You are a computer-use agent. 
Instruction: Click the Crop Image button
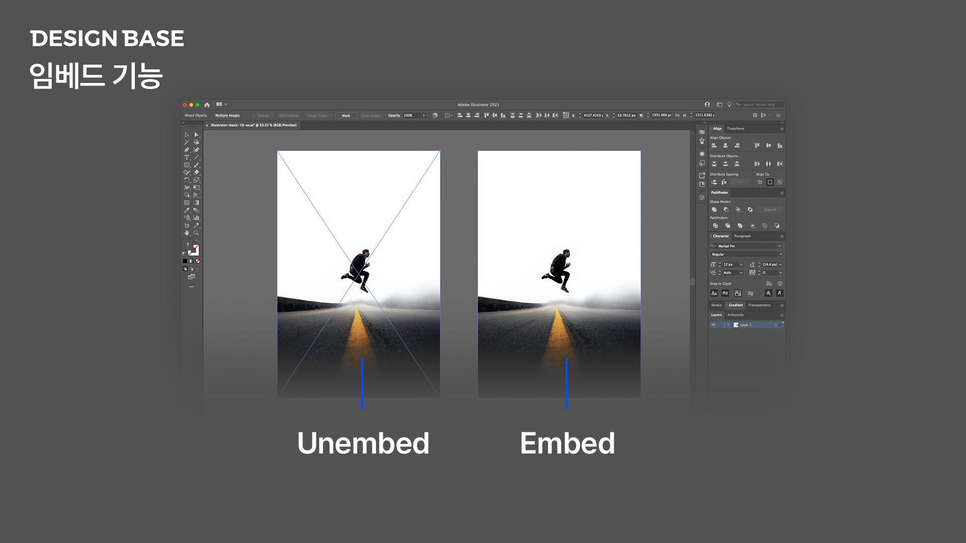[x=371, y=116]
